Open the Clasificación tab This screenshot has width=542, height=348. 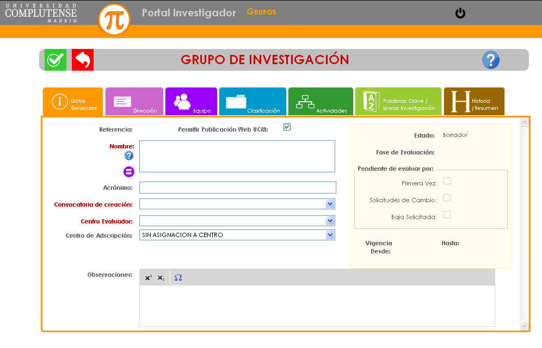252,102
